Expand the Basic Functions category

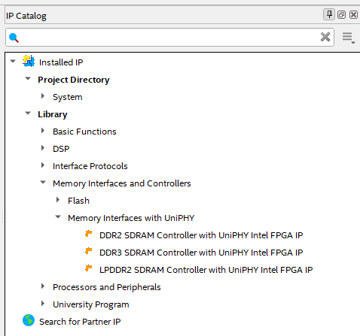[x=43, y=131]
